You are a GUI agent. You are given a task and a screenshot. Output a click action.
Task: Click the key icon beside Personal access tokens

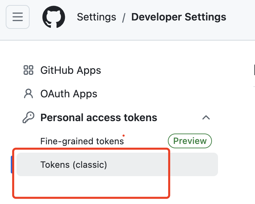point(28,117)
